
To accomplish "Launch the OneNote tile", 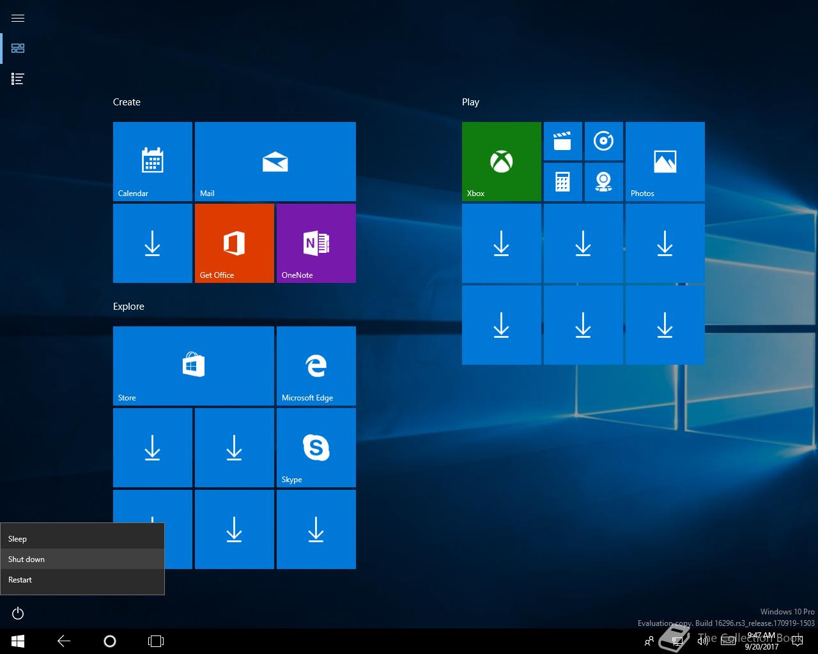I will (x=316, y=243).
